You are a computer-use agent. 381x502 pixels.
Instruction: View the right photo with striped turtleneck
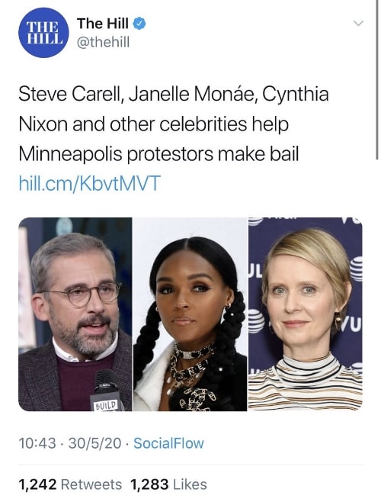point(306,314)
